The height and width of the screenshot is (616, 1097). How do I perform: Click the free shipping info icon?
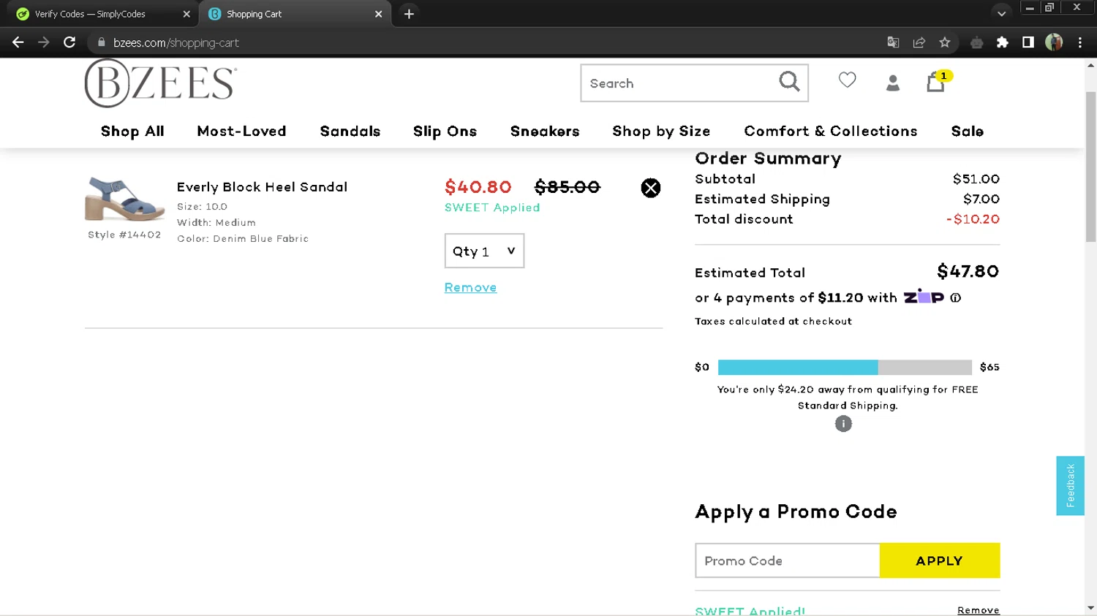click(843, 424)
